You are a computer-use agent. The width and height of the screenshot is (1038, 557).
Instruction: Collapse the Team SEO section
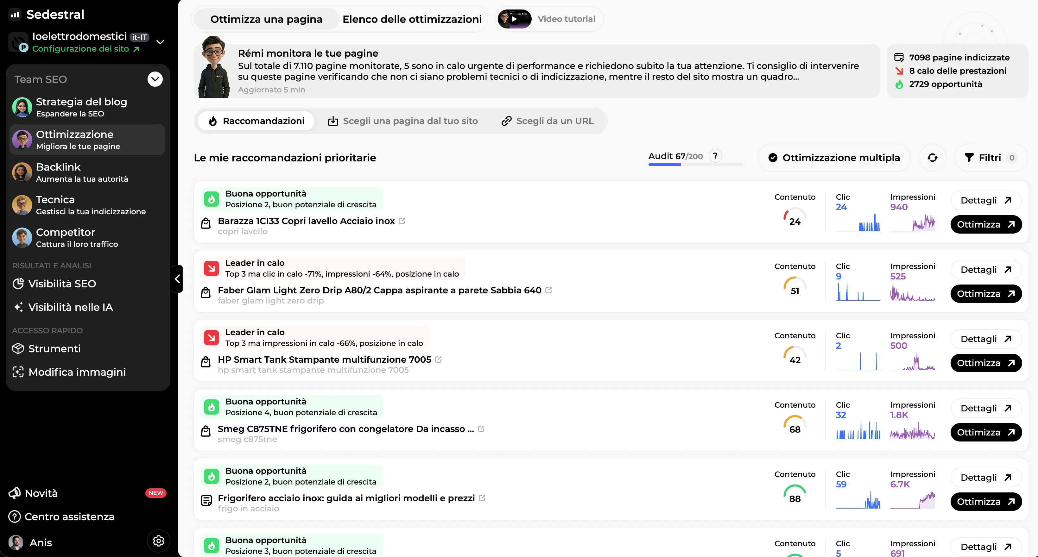(x=155, y=79)
